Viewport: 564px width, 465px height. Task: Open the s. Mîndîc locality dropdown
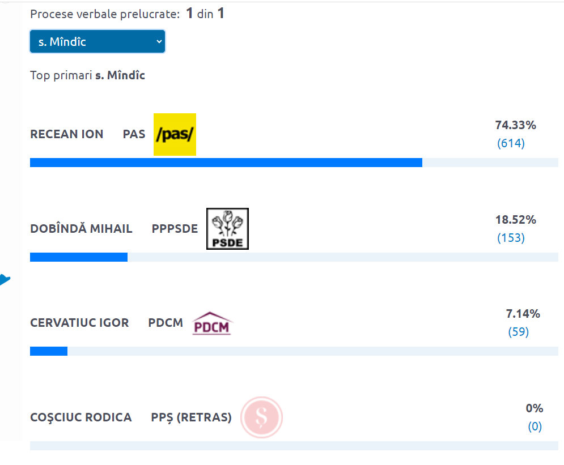[97, 42]
